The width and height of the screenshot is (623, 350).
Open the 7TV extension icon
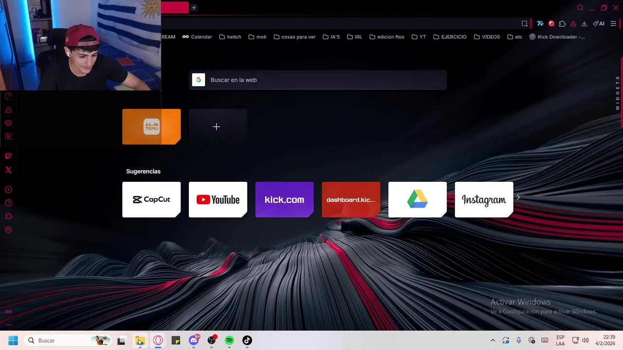[540, 23]
